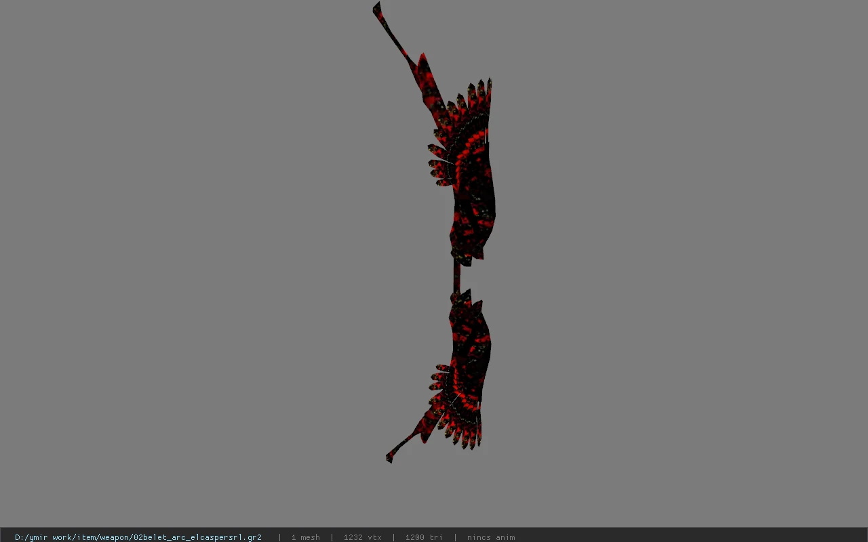Click the '1232 vtx' vertex count
Viewport: 868px width, 542px height.
362,537
